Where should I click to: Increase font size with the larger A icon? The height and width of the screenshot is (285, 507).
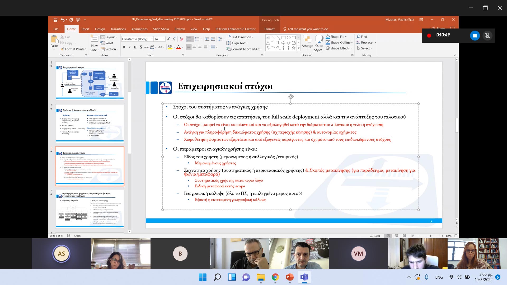point(168,39)
